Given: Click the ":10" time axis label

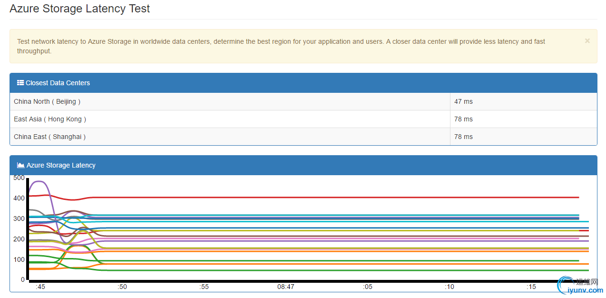Looking at the screenshot, I should (450, 287).
